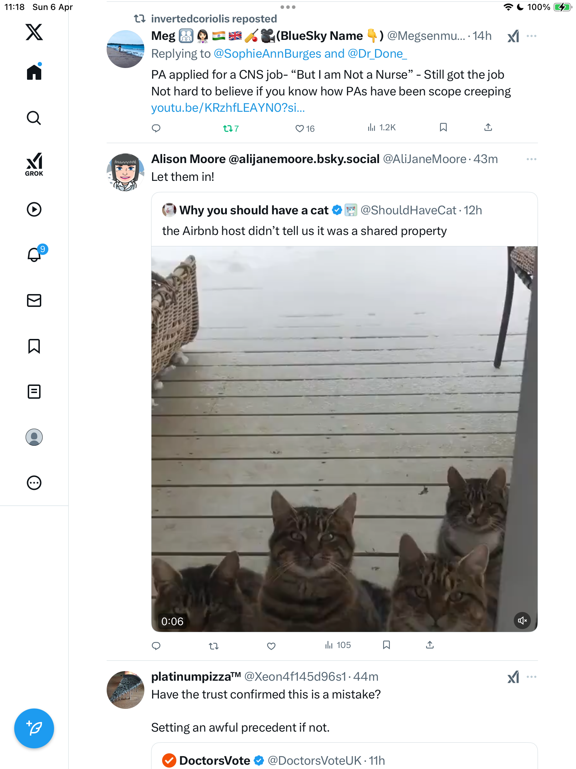
Task: Open Bookmarks icon in sidebar
Action: [34, 346]
